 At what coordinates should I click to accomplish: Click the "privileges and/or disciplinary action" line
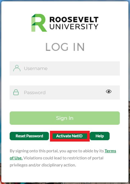pos(43,165)
